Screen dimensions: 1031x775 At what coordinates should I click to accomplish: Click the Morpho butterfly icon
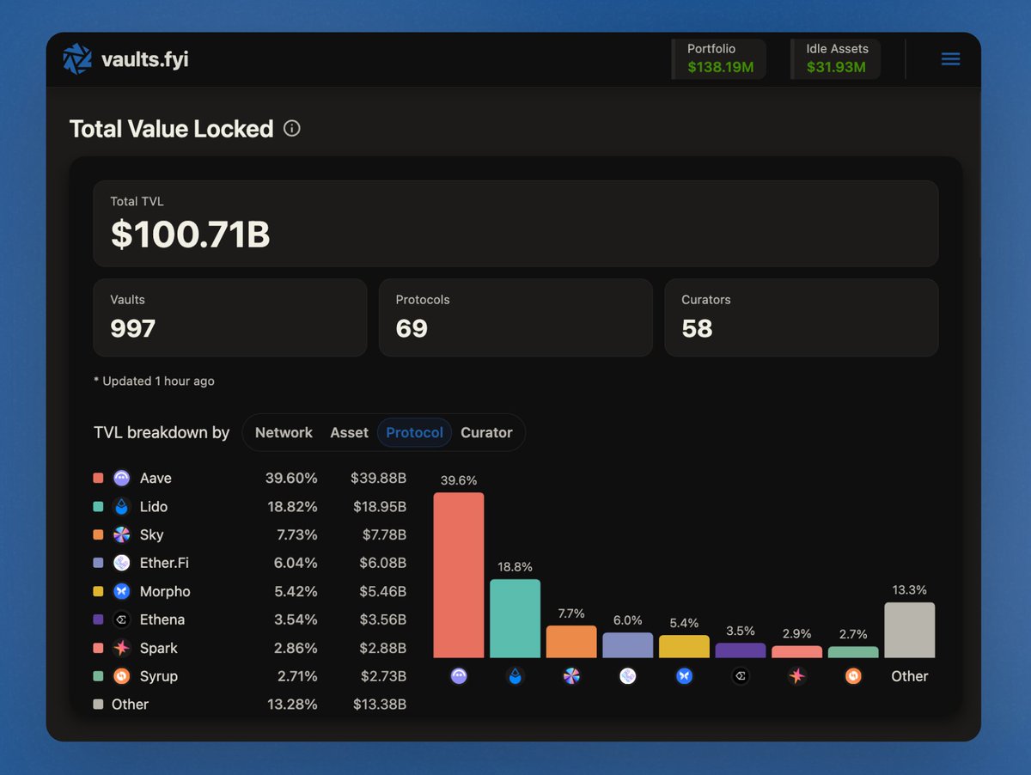tap(121, 591)
